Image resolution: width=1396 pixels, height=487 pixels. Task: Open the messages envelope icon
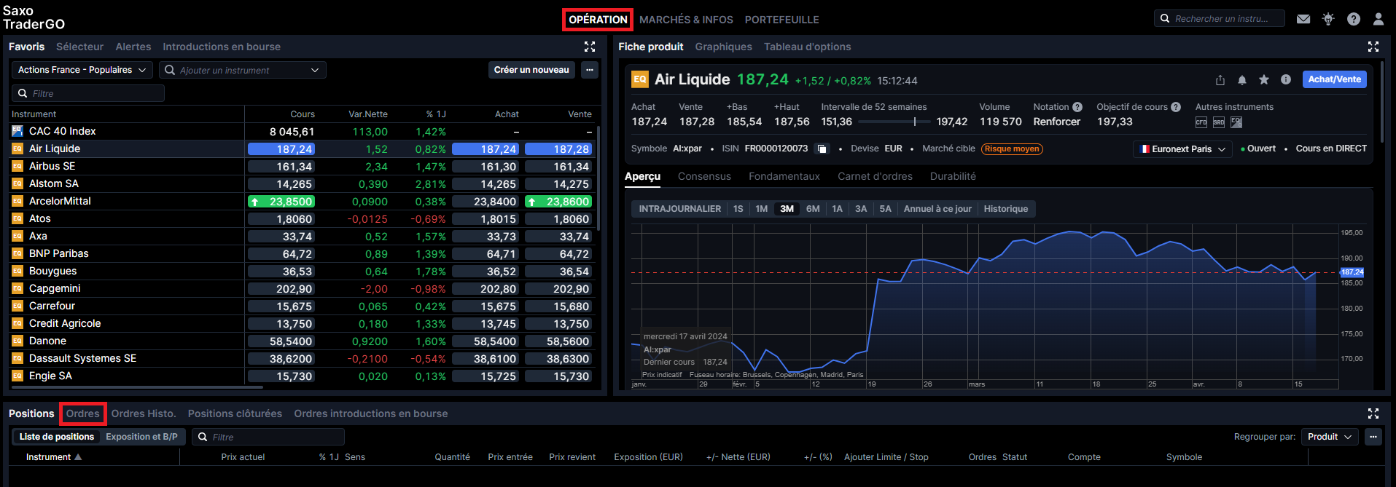coord(1303,19)
